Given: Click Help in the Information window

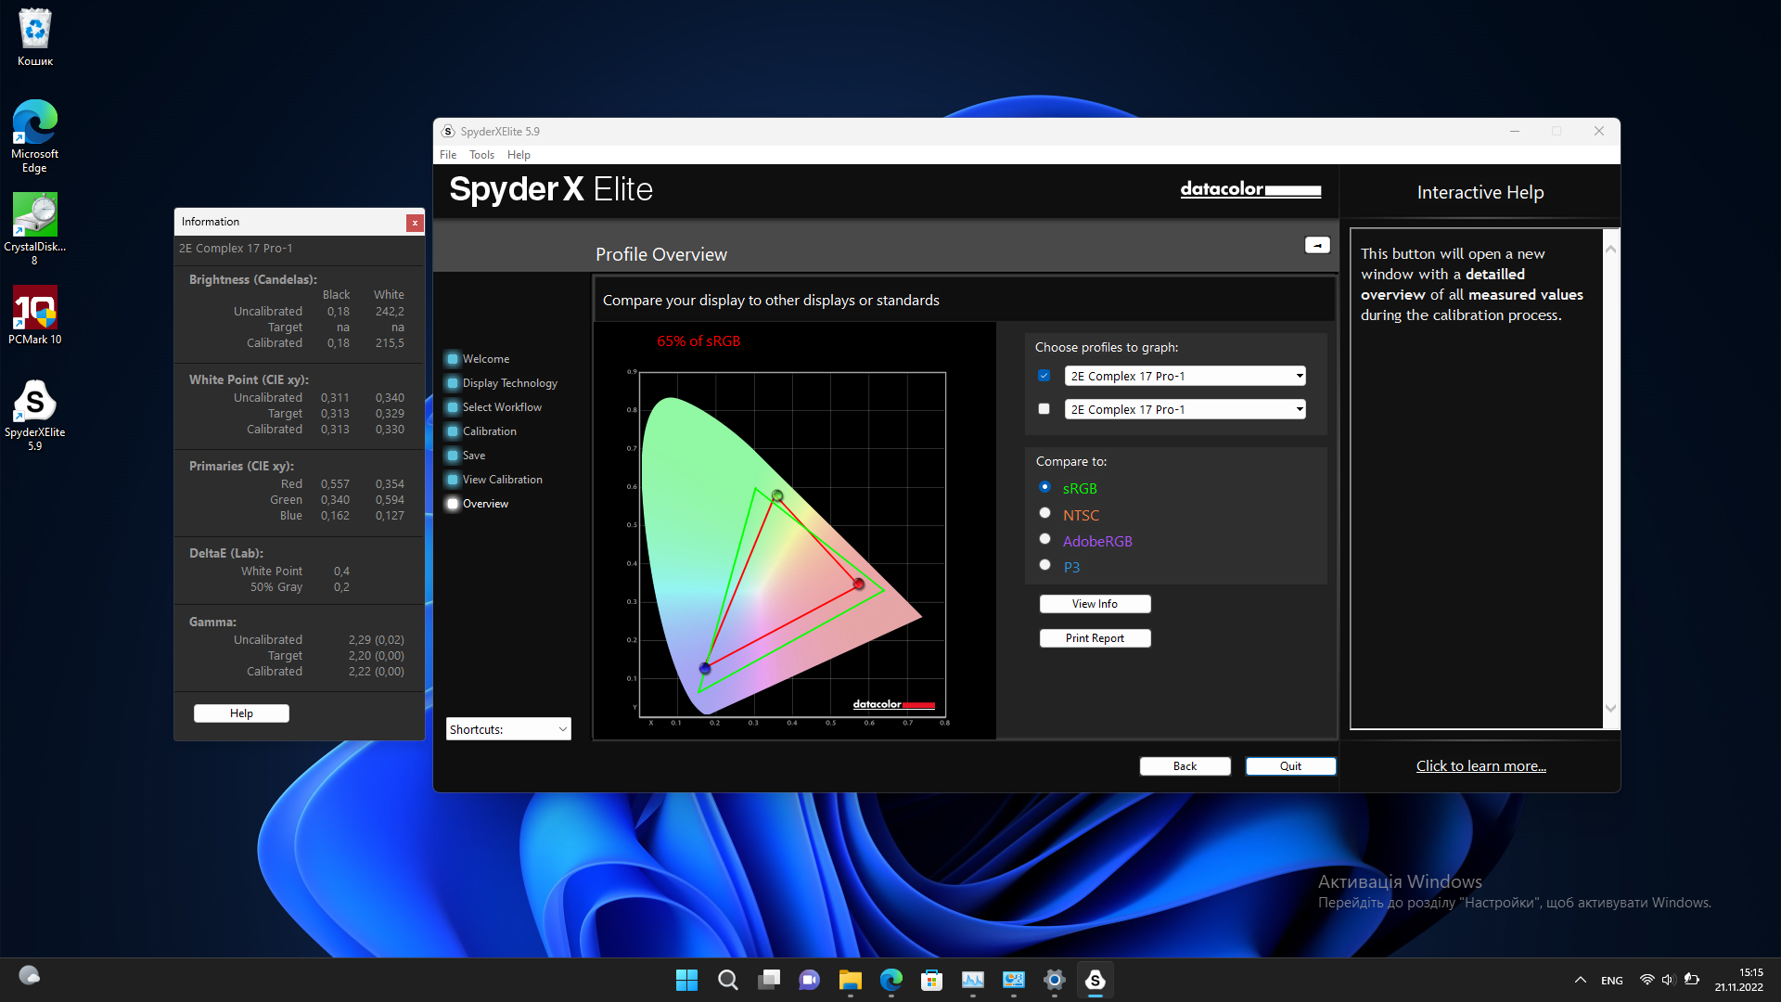Looking at the screenshot, I should (x=241, y=713).
